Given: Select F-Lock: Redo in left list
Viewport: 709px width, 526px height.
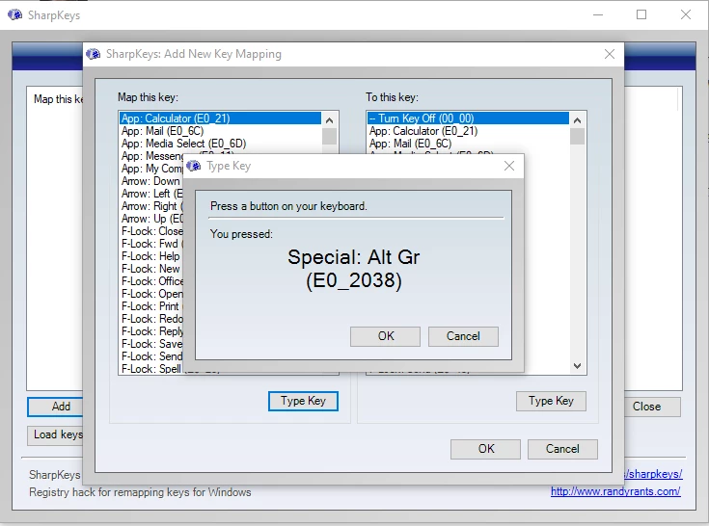Looking at the screenshot, I should click(151, 319).
